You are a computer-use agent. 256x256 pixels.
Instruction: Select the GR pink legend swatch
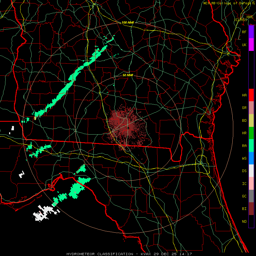[251, 108]
